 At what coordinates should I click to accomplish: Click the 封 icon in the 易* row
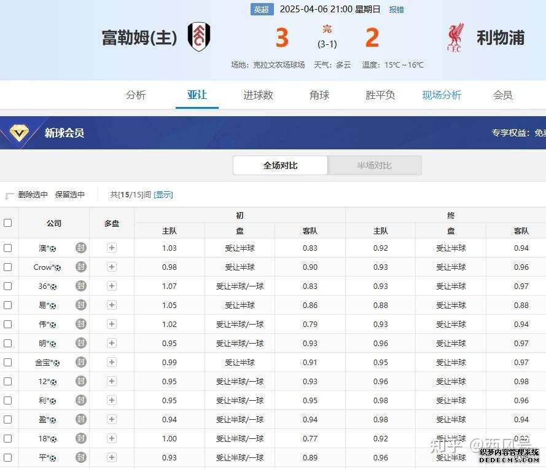(81, 305)
